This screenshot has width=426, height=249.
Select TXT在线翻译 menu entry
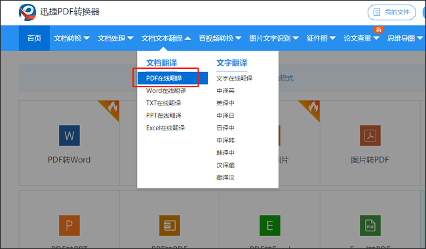pos(163,103)
